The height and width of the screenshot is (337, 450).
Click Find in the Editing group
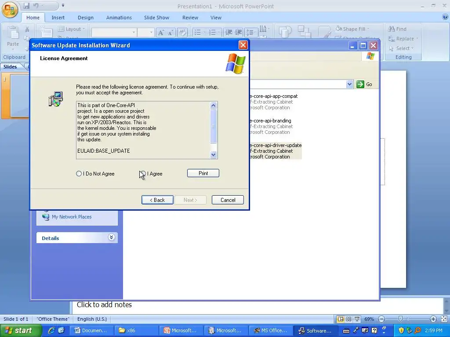397,29
